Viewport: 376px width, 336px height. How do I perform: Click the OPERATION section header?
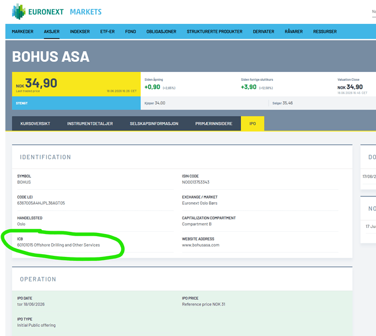click(38, 279)
